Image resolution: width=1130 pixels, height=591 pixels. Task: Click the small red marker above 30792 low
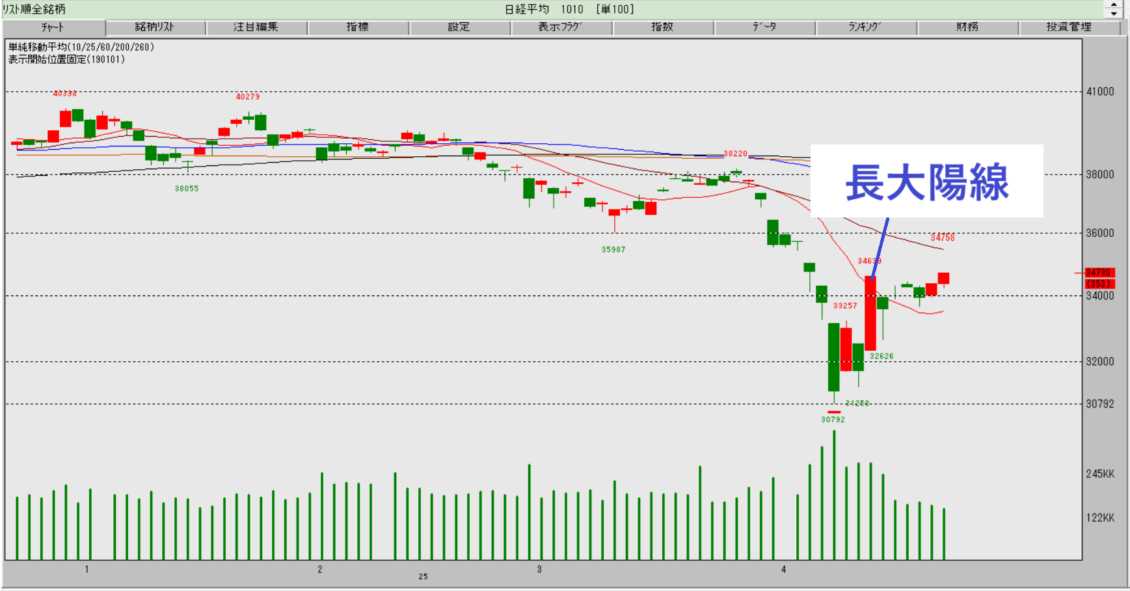(834, 412)
